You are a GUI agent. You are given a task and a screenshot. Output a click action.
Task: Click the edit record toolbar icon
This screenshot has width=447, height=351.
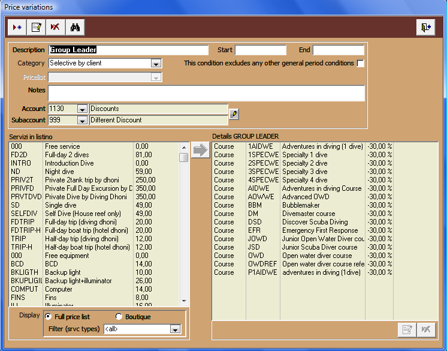(x=37, y=27)
